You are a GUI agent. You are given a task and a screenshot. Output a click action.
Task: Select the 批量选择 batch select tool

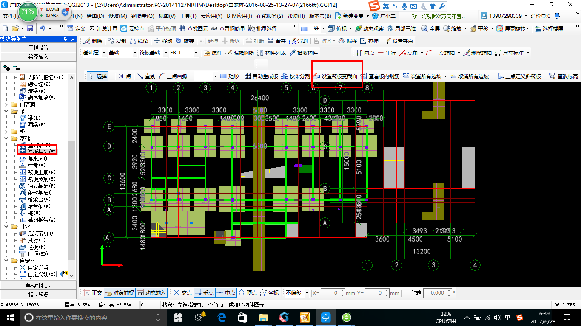tap(262, 28)
